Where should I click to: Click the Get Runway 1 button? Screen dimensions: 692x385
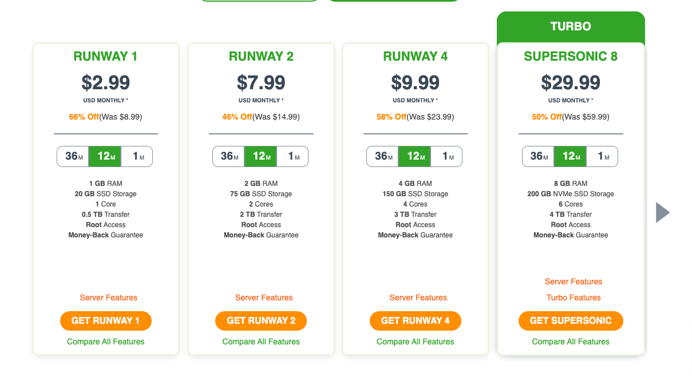pyautogui.click(x=106, y=321)
